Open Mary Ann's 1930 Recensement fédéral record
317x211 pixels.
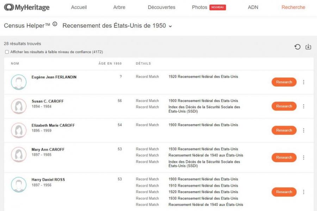pyautogui.click(x=203, y=149)
